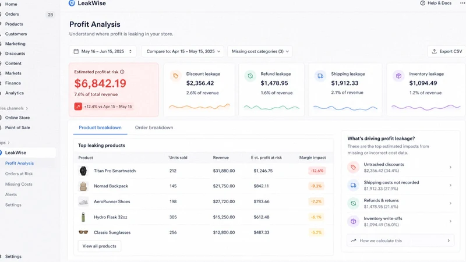The image size is (466, 262).
Task: Click the Orders badge showing 28
Action: click(x=50, y=15)
